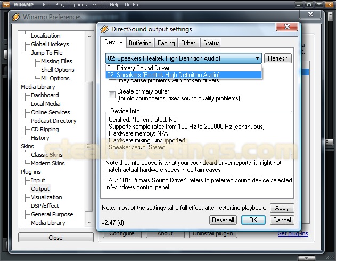Minimize the Winamp main window

tap(299, 4)
